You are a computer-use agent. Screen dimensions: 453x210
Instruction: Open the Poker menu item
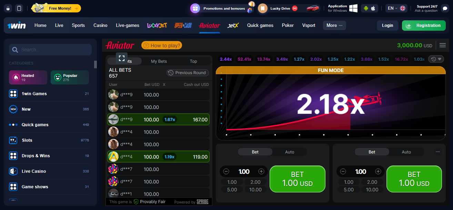pos(288,25)
